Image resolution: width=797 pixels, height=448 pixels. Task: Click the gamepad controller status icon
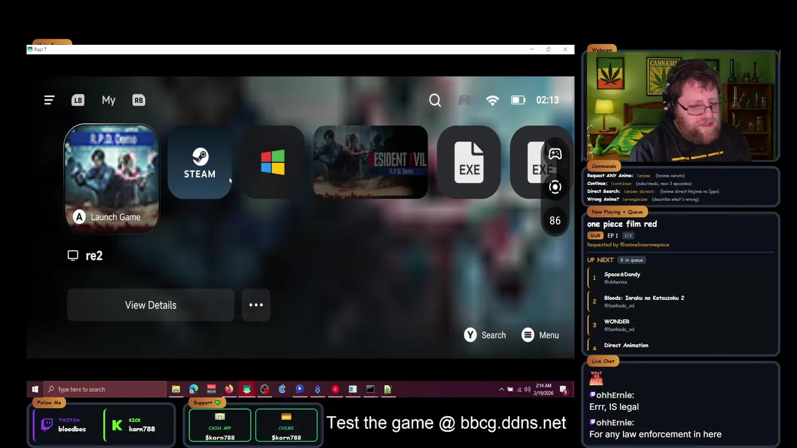(465, 100)
